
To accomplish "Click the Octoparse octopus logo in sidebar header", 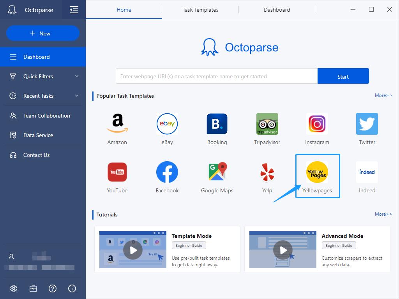I will click(x=12, y=10).
